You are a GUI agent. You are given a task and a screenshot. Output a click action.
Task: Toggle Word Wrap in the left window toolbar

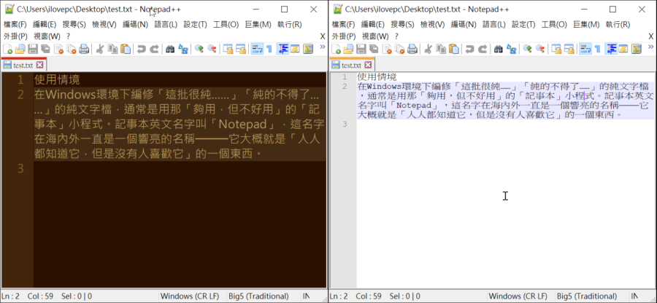[x=256, y=50]
